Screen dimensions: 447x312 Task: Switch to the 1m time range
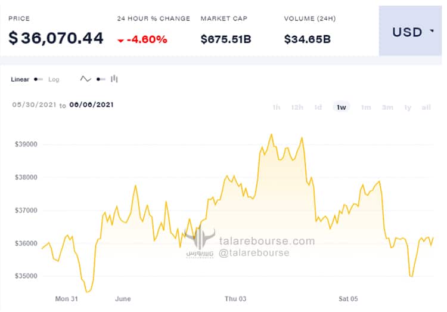click(x=366, y=107)
